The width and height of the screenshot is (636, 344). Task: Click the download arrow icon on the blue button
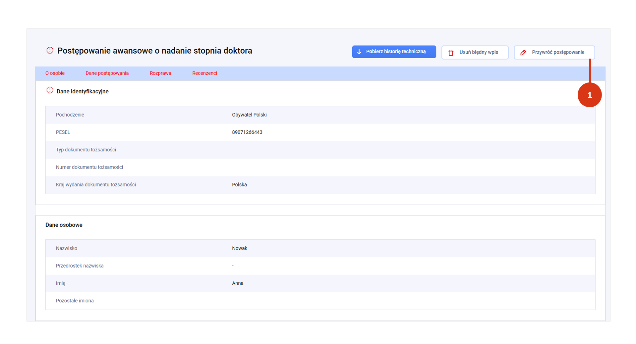click(x=359, y=52)
